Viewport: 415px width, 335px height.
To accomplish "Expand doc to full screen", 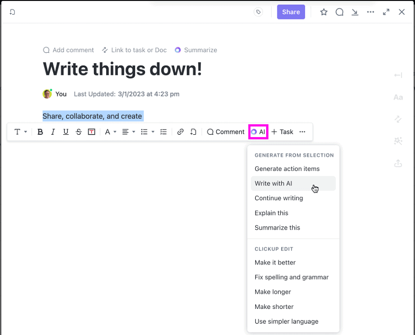I will pyautogui.click(x=386, y=12).
